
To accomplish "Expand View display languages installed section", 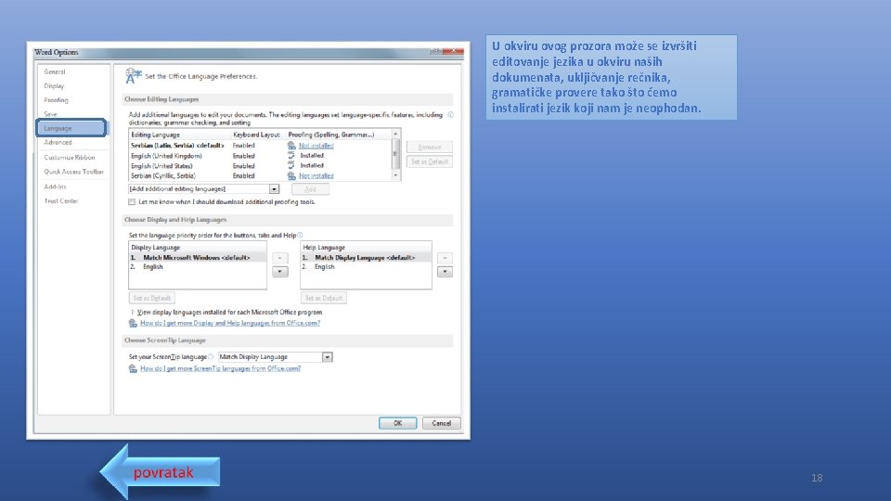I will (x=133, y=312).
